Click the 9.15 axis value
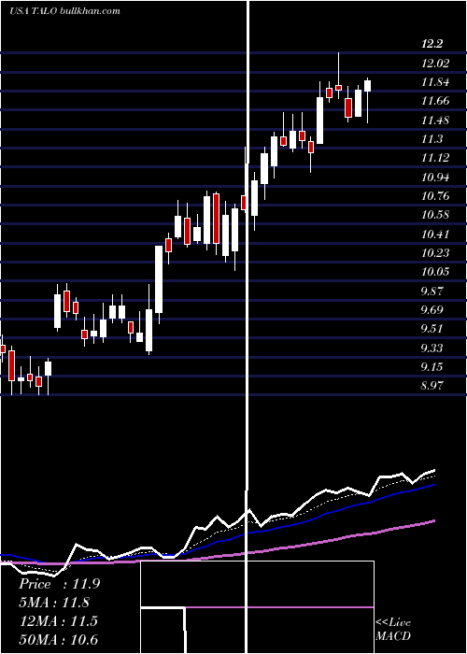The width and height of the screenshot is (467, 654). (432, 366)
